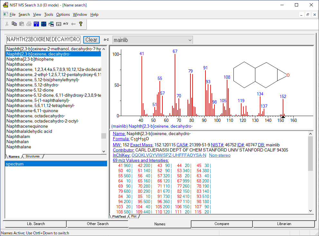
Task: Click the decahydronaphthoxirene structure drawing
Action: pyautogui.click(x=261, y=75)
